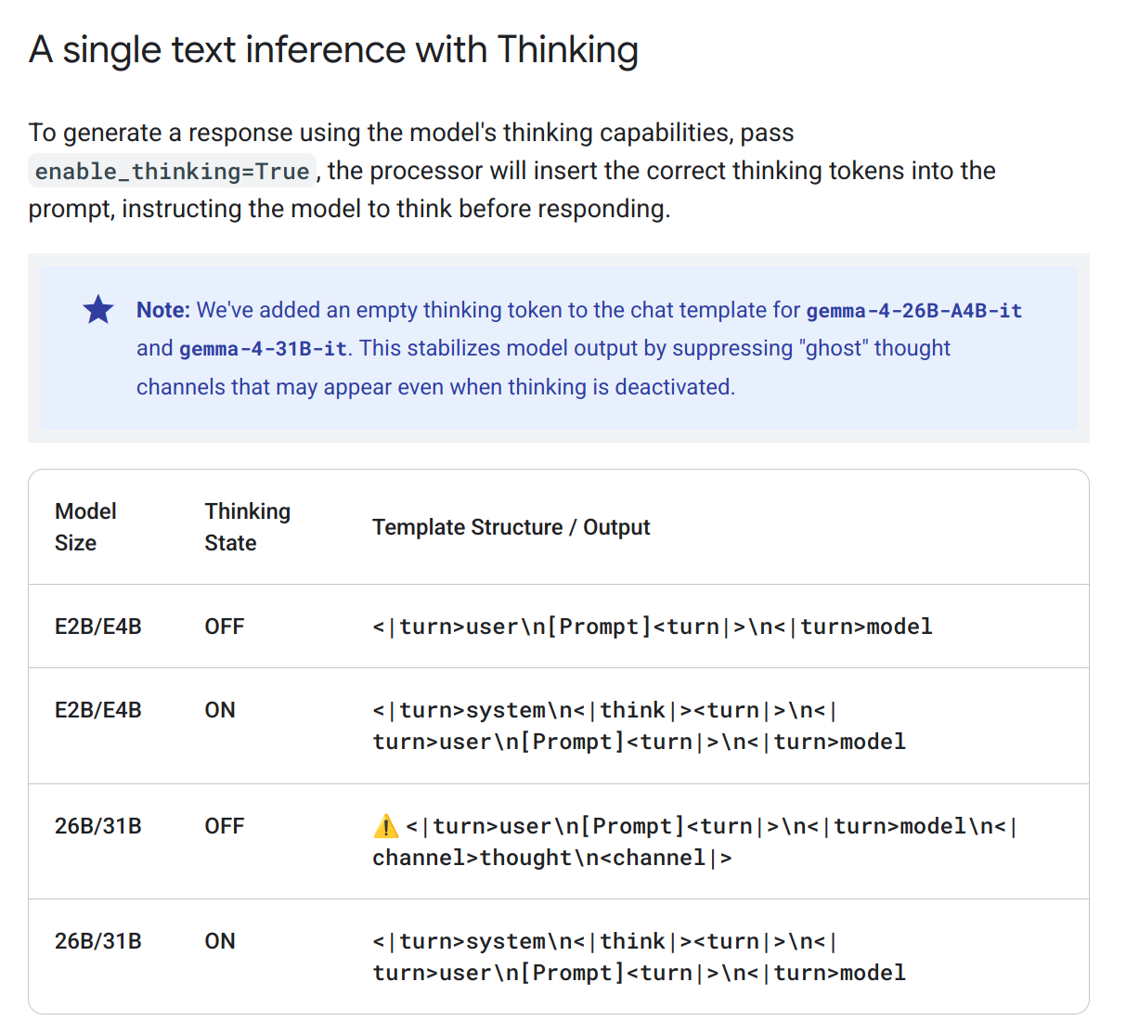The height and width of the screenshot is (1021, 1126).
Task: Click the 'OFF' cell in the E2B/E4B row
Action: (x=225, y=627)
